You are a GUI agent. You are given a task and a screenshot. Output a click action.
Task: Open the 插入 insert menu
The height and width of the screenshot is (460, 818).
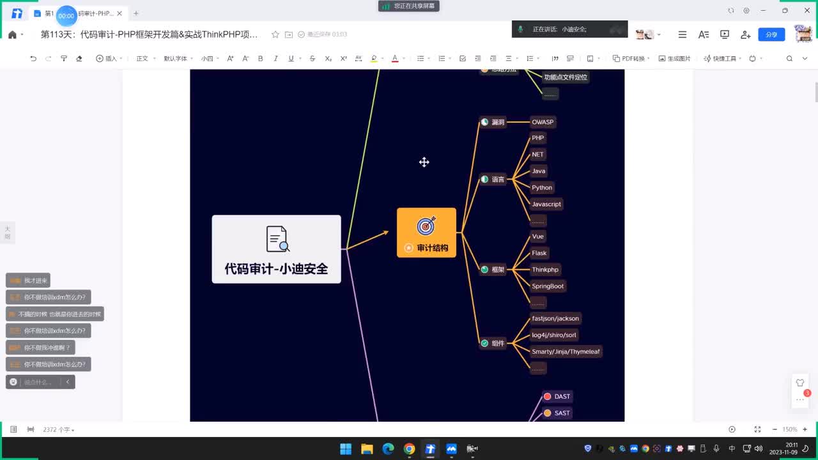point(108,58)
